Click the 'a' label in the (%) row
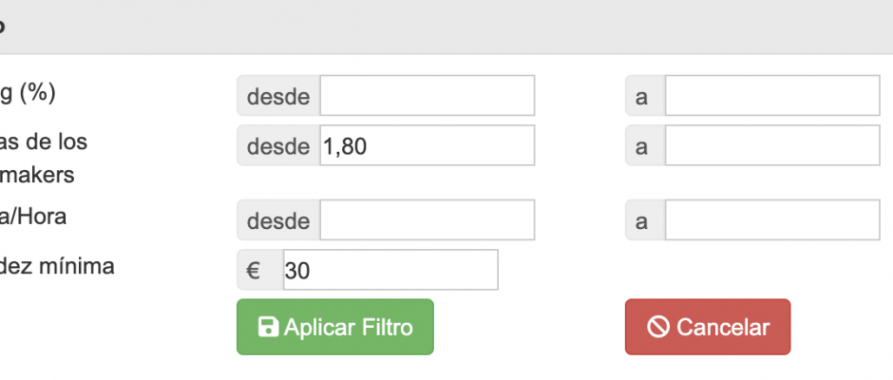Image resolution: width=893 pixels, height=380 pixels. click(643, 96)
